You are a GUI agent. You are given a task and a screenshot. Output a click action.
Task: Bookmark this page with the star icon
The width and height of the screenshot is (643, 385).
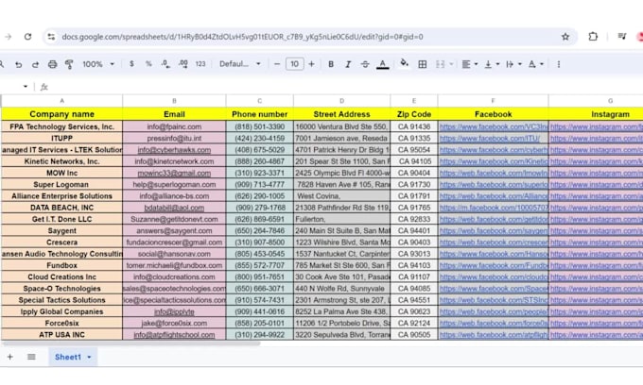click(x=565, y=37)
